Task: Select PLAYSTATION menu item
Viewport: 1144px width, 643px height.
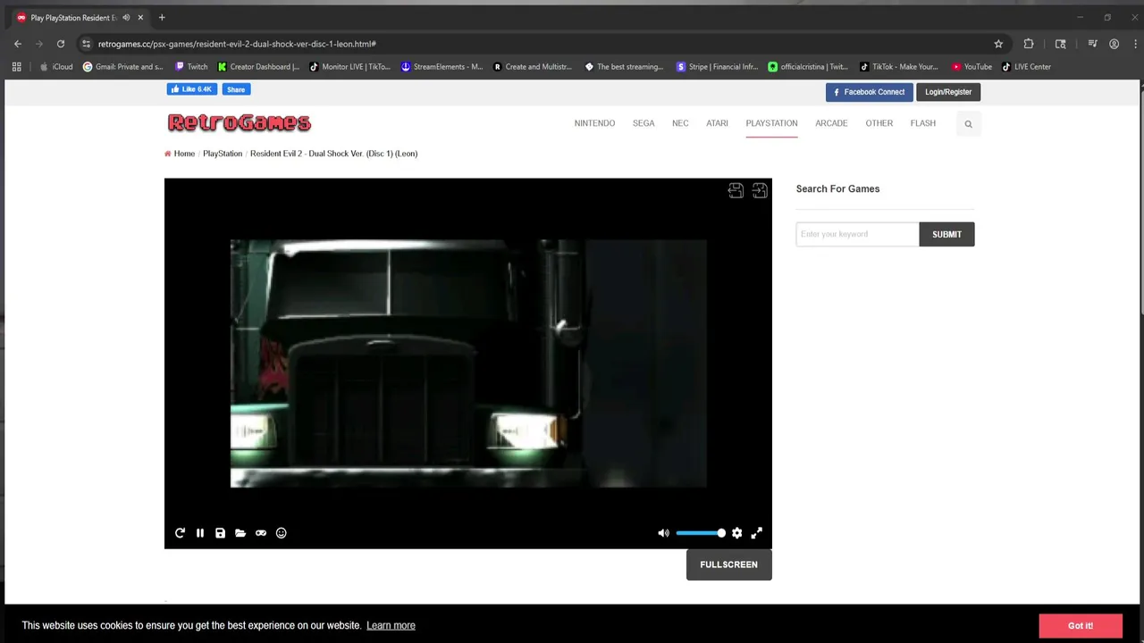Action: click(771, 123)
